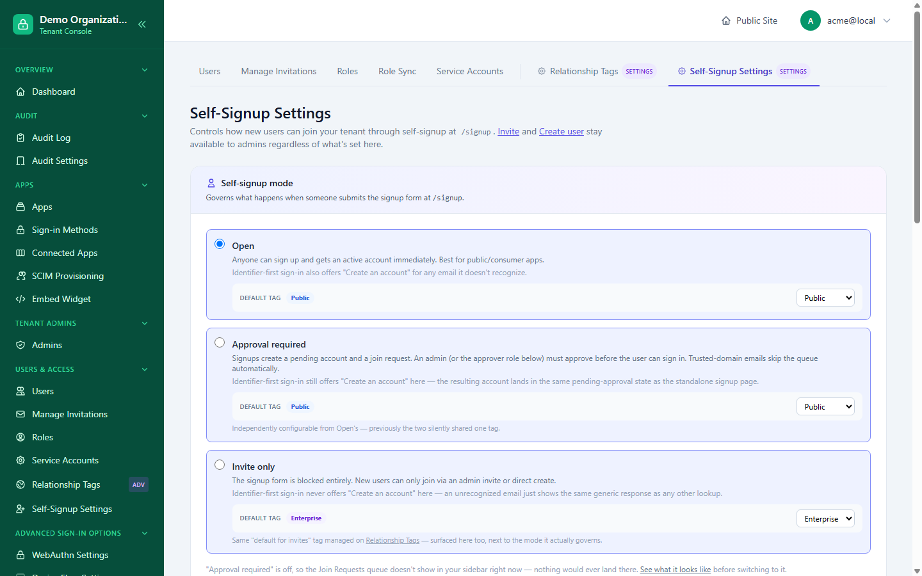This screenshot has width=922, height=576.
Task: Click Relationship Tags link in Invite only note
Action: (392, 540)
